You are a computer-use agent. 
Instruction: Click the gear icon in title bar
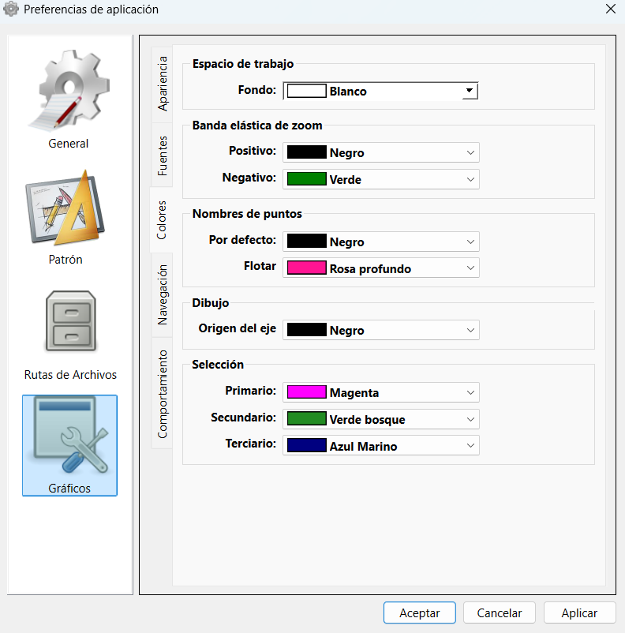[11, 9]
